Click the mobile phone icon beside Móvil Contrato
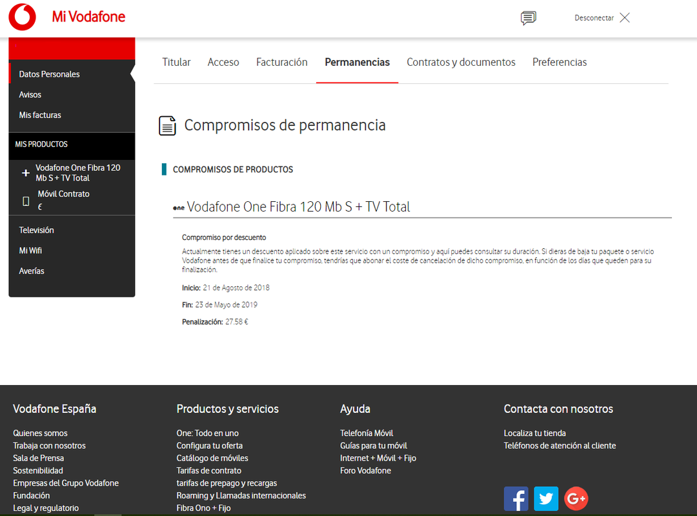Image resolution: width=697 pixels, height=516 pixels. click(x=26, y=201)
